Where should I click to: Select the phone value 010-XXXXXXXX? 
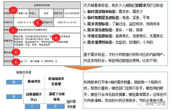[x=72, y=13]
